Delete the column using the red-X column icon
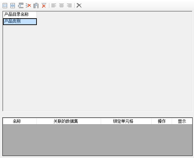Screen dimensions: 194x158 point(44,5)
